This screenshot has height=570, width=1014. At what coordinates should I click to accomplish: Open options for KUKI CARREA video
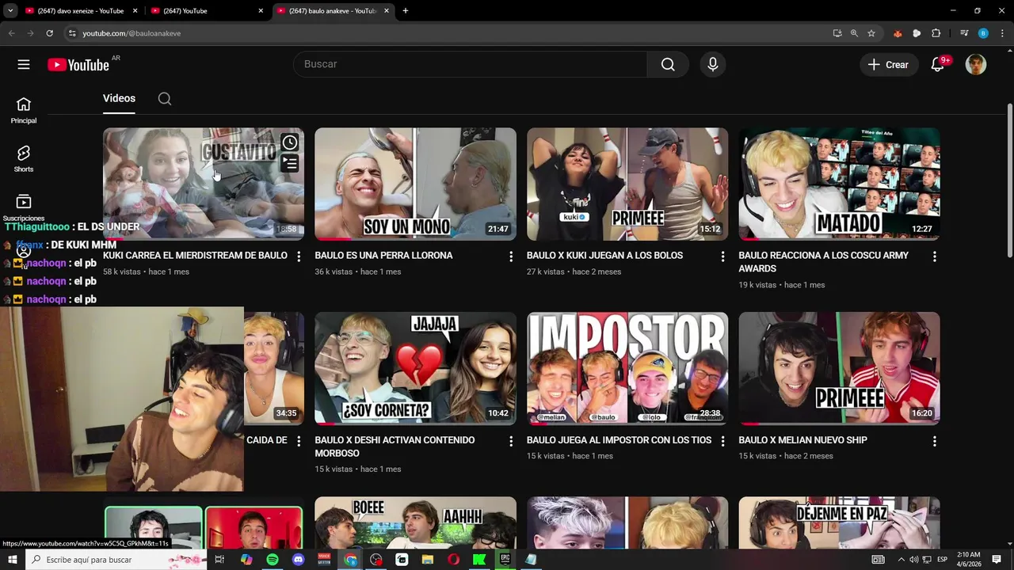(299, 256)
